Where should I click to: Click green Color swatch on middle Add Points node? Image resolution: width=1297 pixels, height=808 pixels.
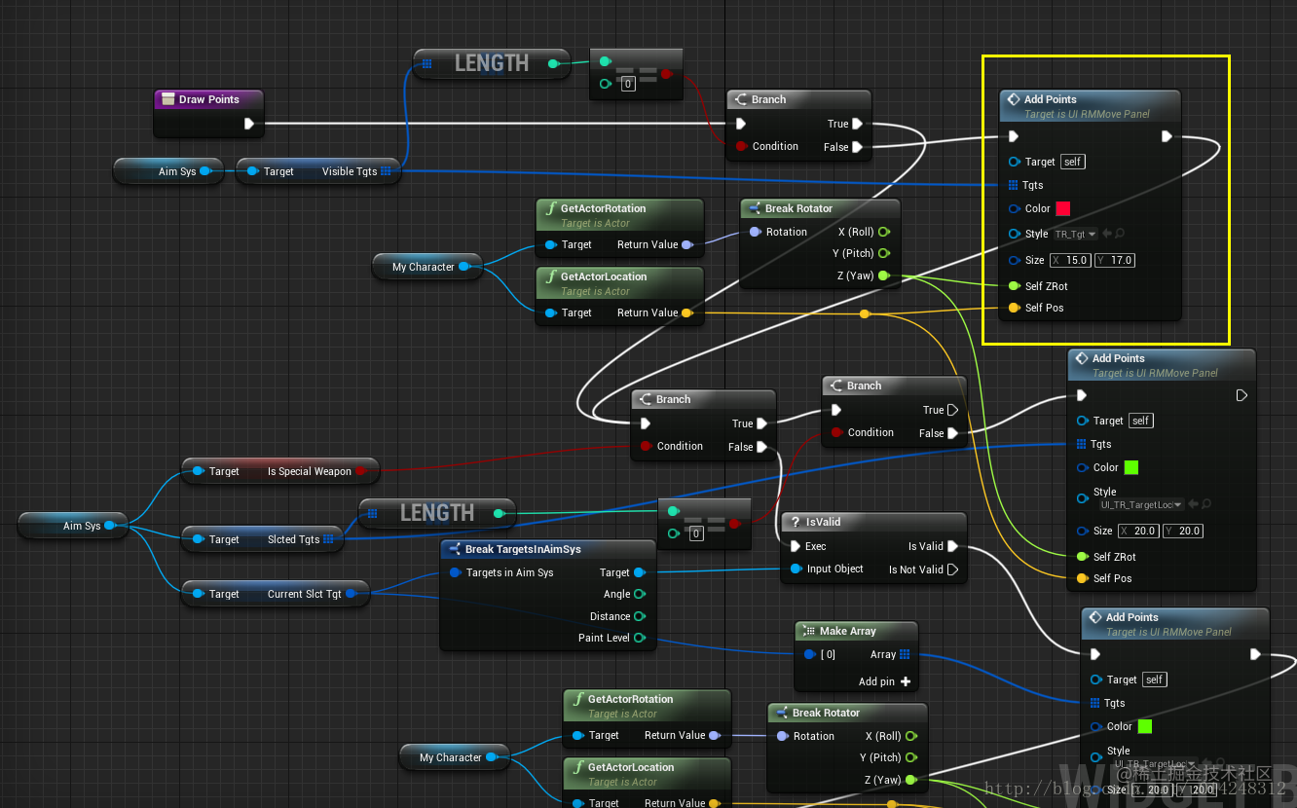tap(1131, 467)
